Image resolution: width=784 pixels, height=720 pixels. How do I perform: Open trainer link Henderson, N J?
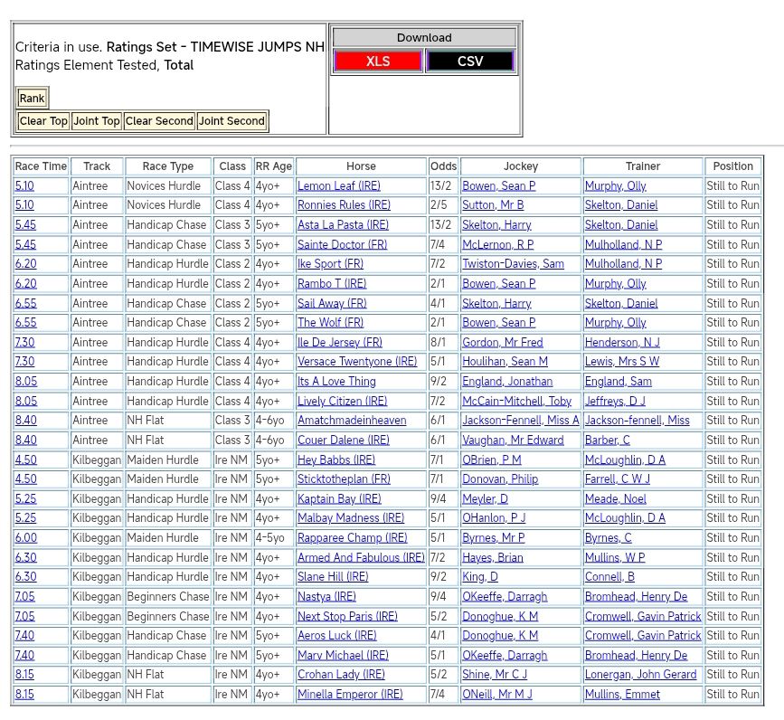pyautogui.click(x=622, y=343)
